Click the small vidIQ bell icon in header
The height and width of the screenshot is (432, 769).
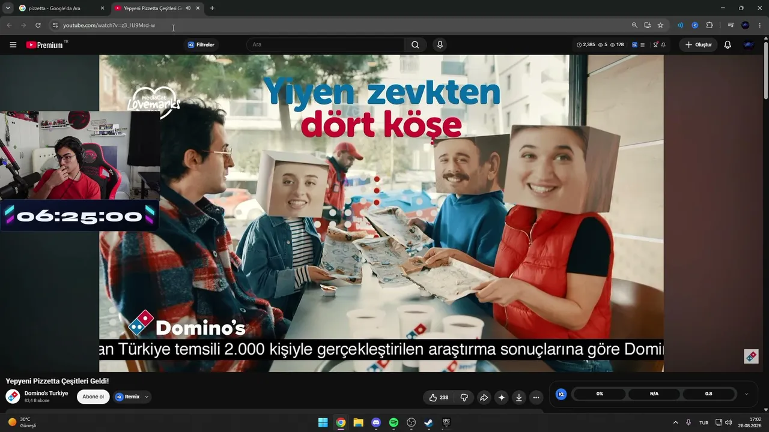(x=663, y=44)
